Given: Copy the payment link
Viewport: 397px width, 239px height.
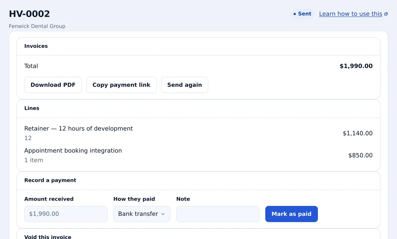Looking at the screenshot, I should (121, 85).
